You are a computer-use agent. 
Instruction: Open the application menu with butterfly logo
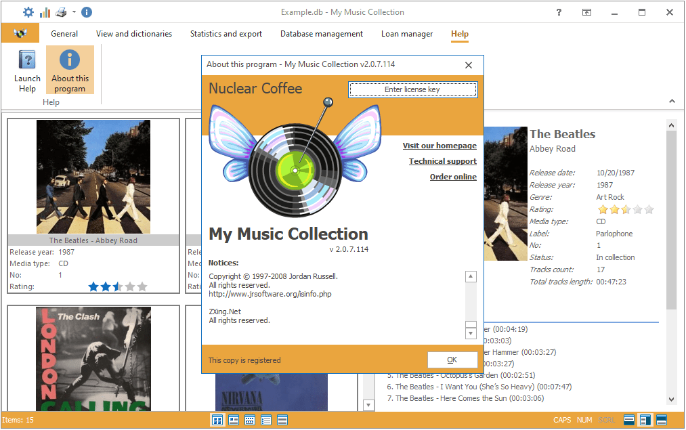click(20, 33)
